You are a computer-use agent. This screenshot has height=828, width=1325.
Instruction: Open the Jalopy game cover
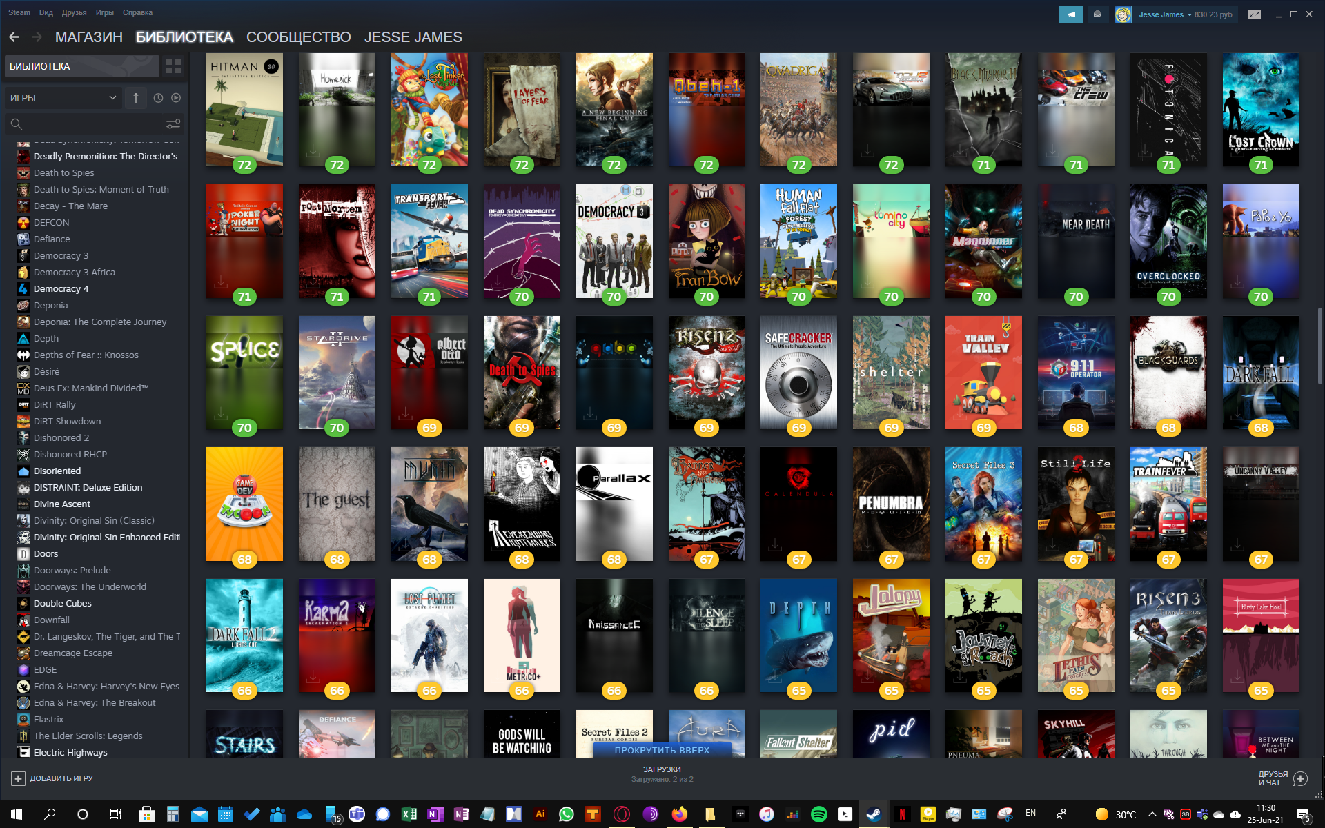tap(891, 635)
